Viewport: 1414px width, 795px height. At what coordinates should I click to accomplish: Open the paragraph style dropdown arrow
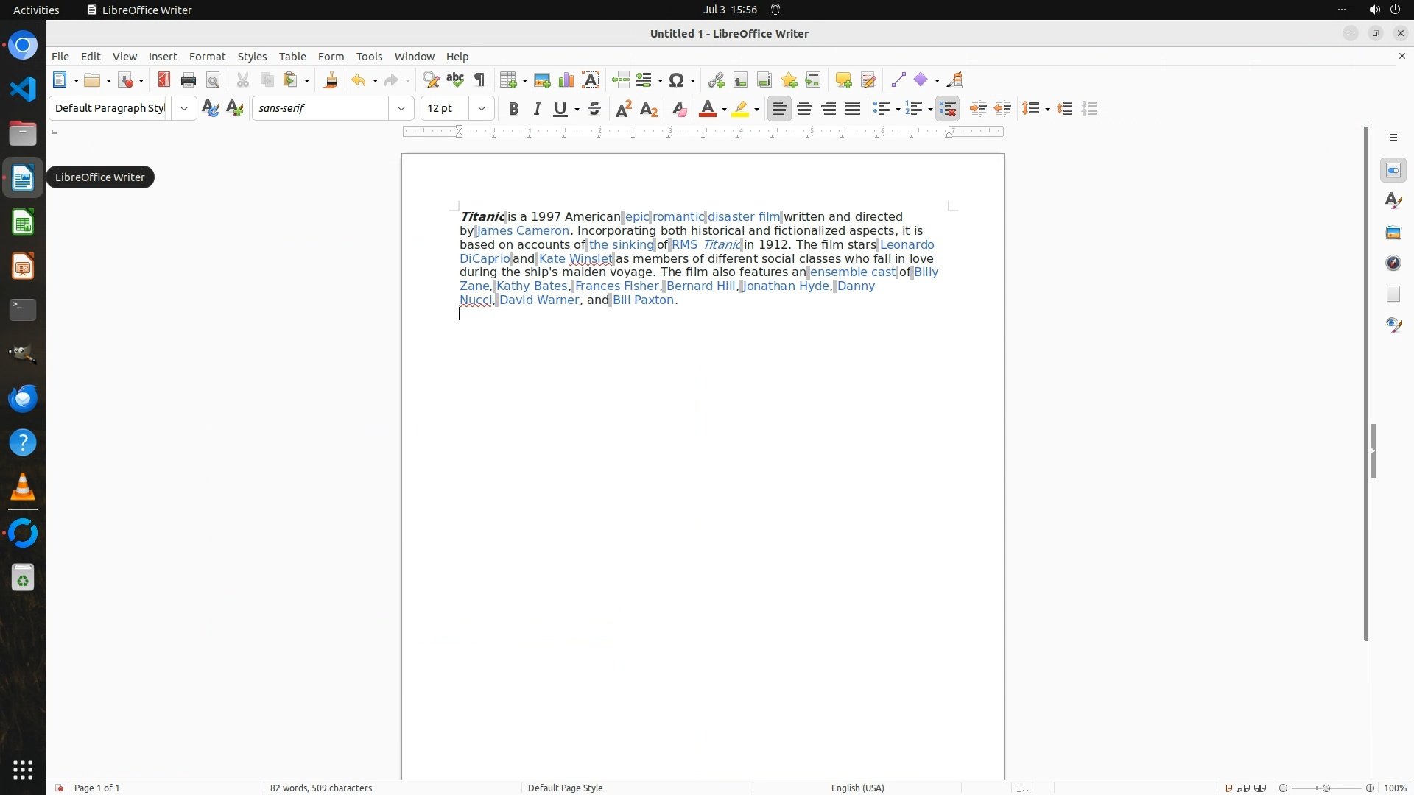point(184,109)
